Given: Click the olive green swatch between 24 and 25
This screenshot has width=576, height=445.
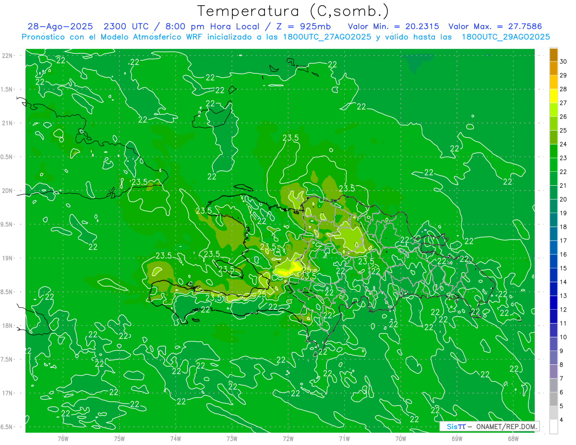Looking at the screenshot, I should tap(553, 137).
